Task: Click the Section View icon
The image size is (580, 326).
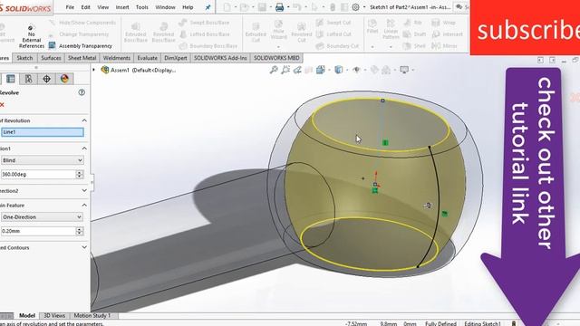Action: [x=308, y=70]
